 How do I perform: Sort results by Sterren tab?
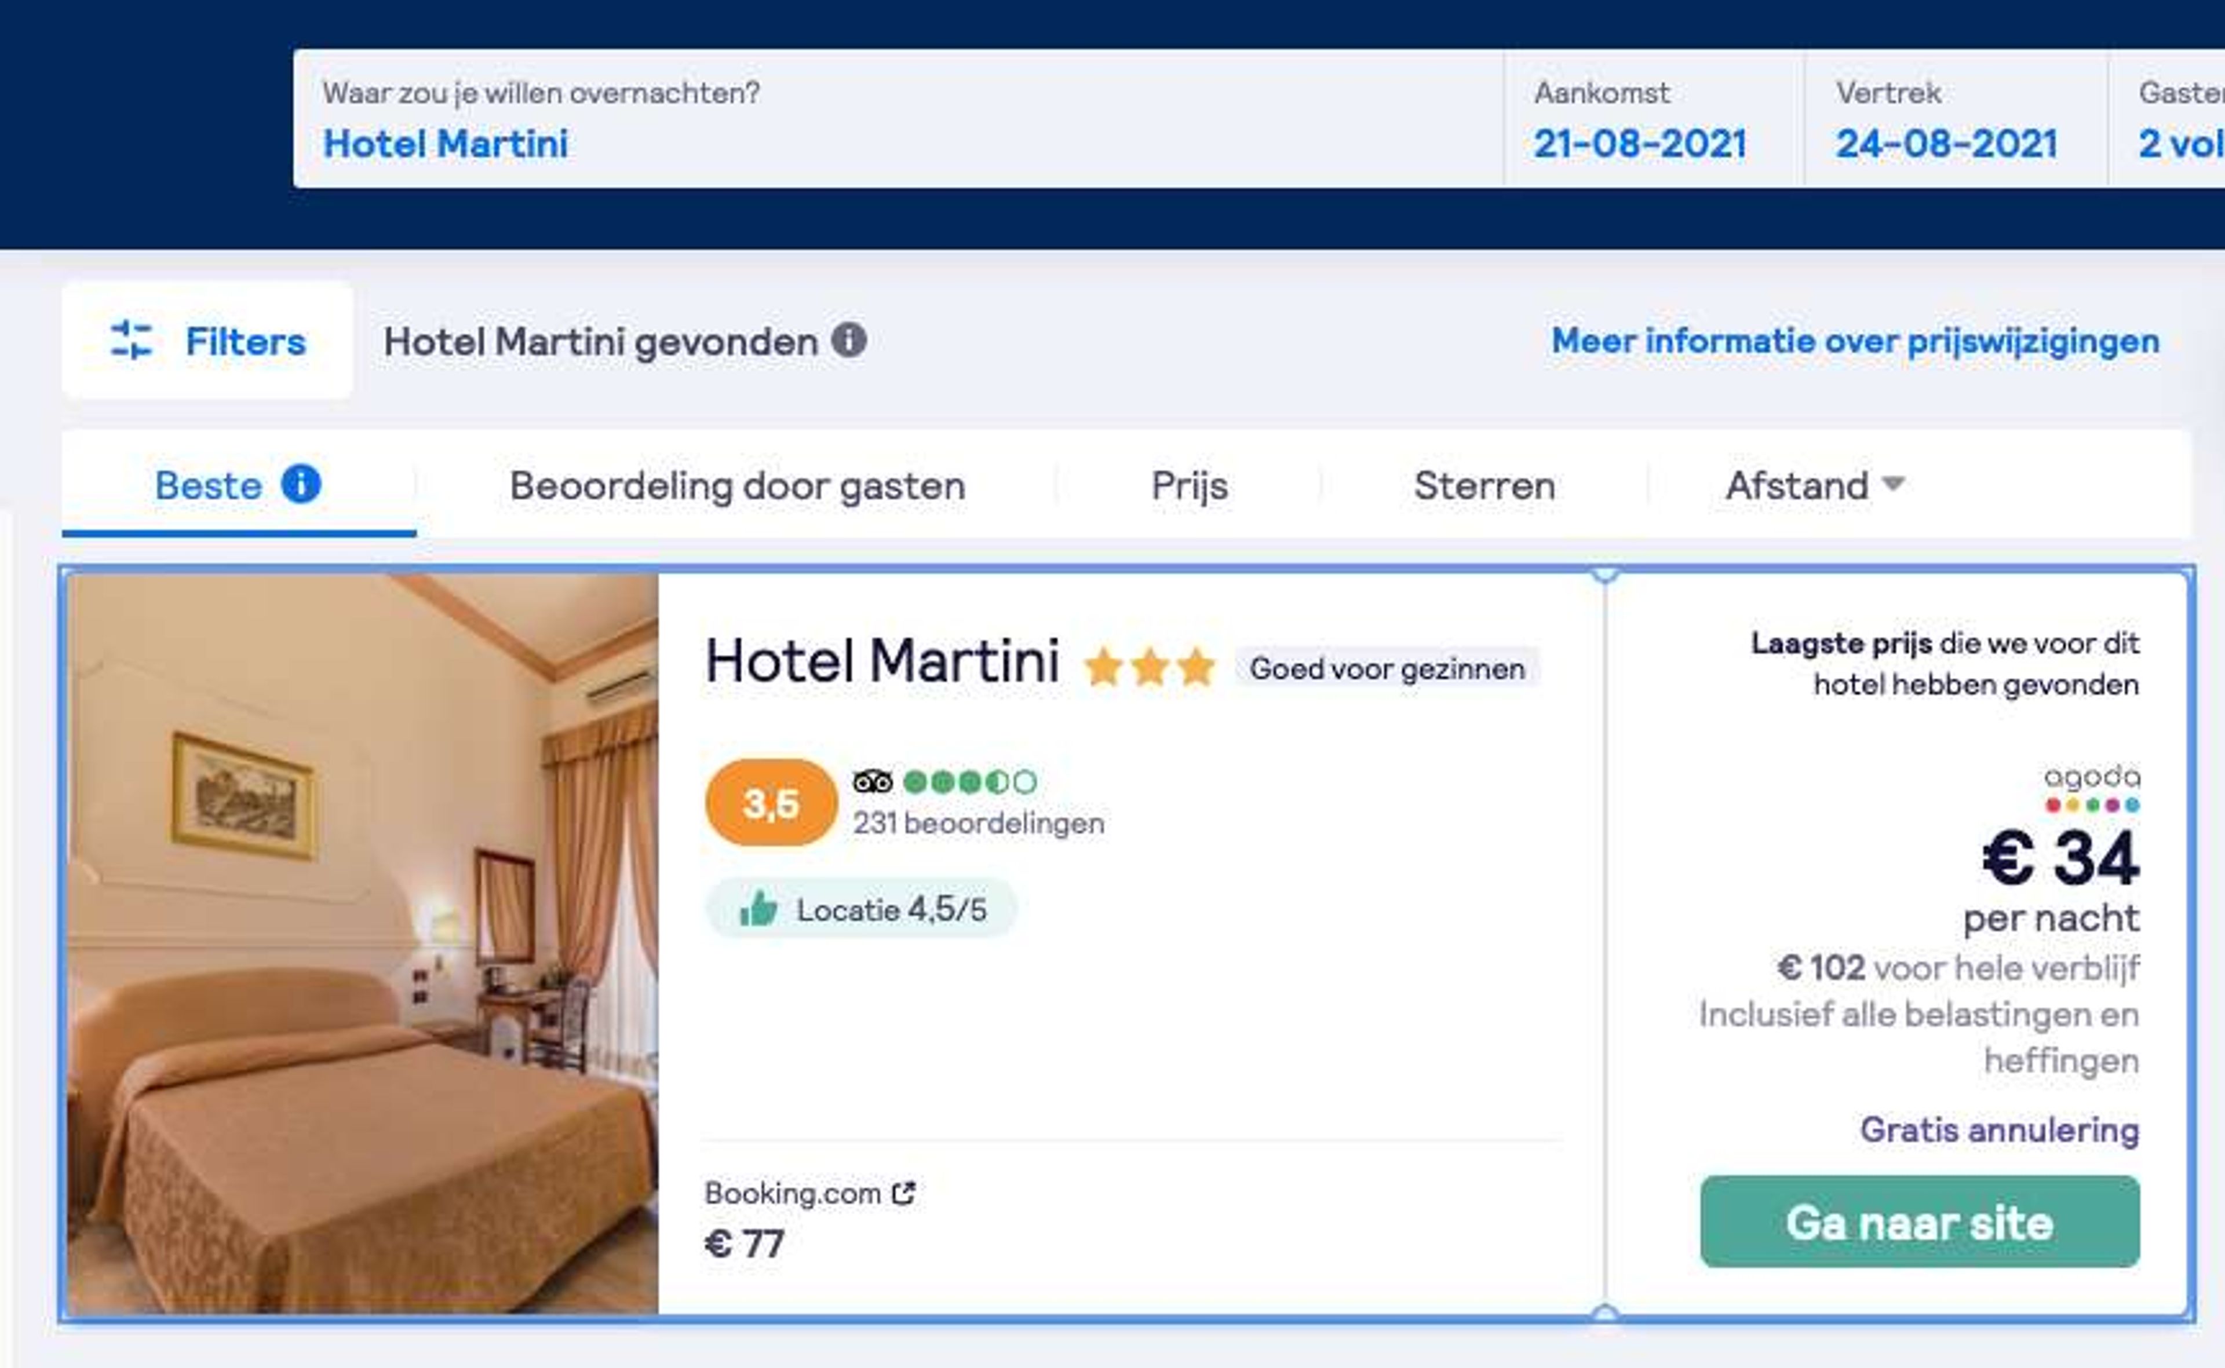coord(1484,485)
